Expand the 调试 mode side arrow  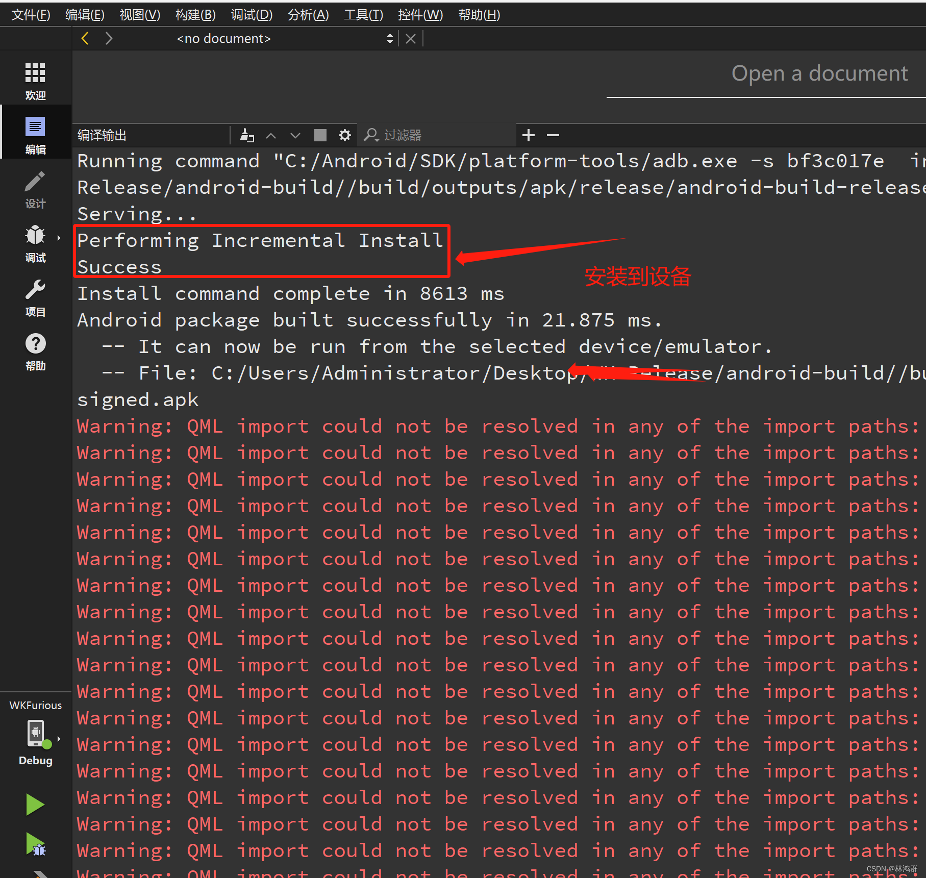[x=59, y=238]
